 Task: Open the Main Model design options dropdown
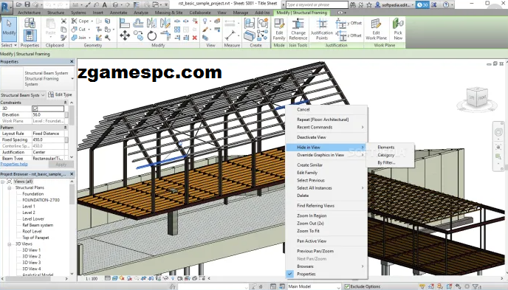click(x=314, y=286)
